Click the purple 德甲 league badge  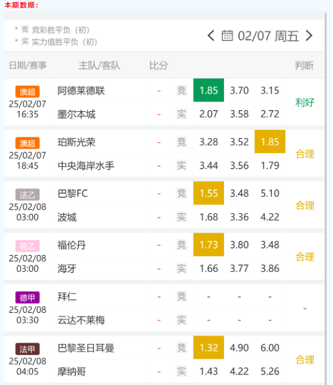point(27,297)
